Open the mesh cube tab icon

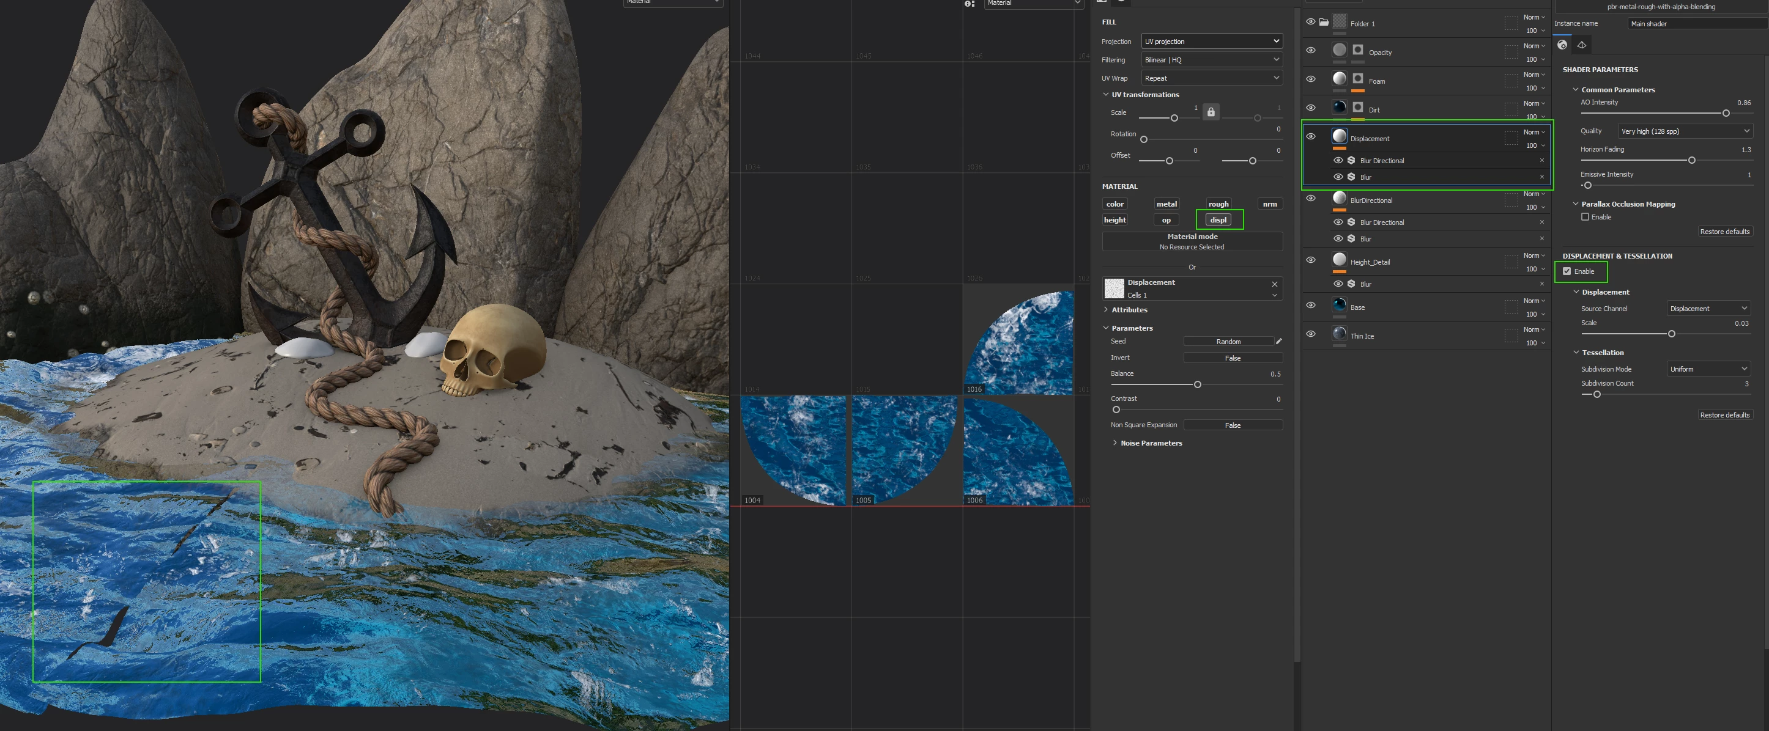[x=1582, y=45]
